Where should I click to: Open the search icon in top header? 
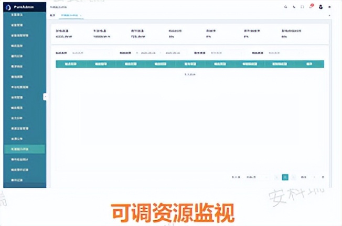point(285,7)
